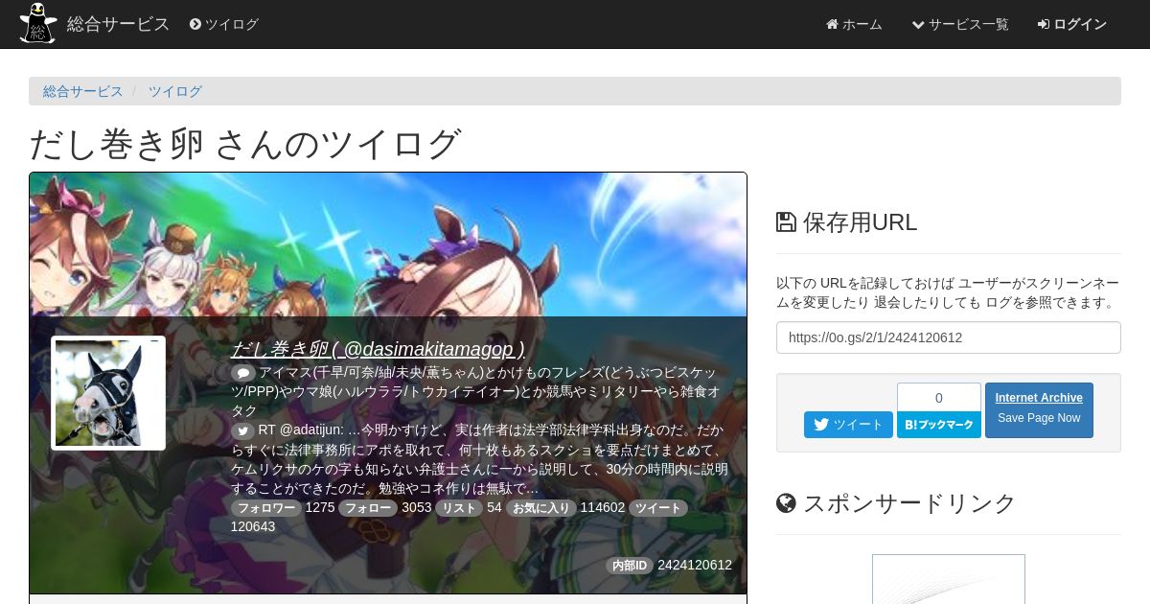
Task: Open ツイログ breadcrumb link
Action: tap(174, 91)
